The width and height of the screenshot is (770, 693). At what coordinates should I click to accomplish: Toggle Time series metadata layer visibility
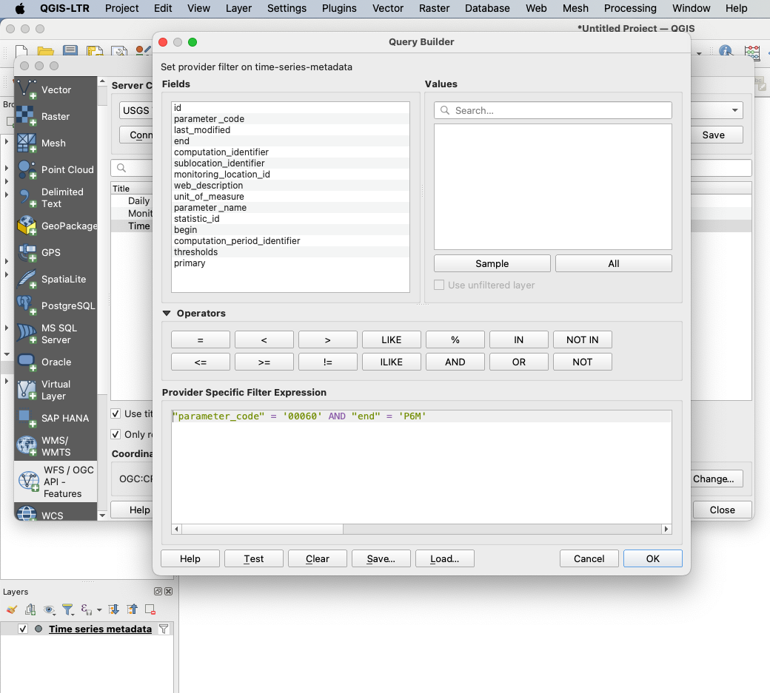tap(23, 629)
